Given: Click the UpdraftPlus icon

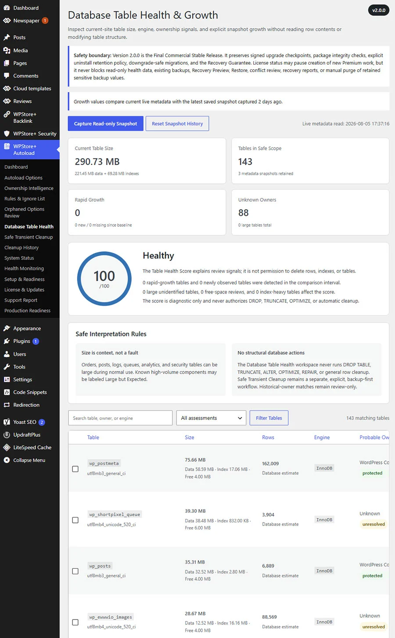Looking at the screenshot, I should (x=7, y=435).
